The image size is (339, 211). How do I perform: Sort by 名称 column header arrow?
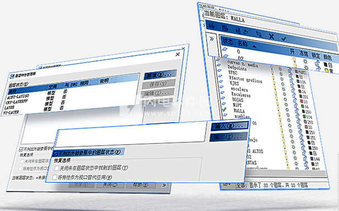tap(255, 46)
